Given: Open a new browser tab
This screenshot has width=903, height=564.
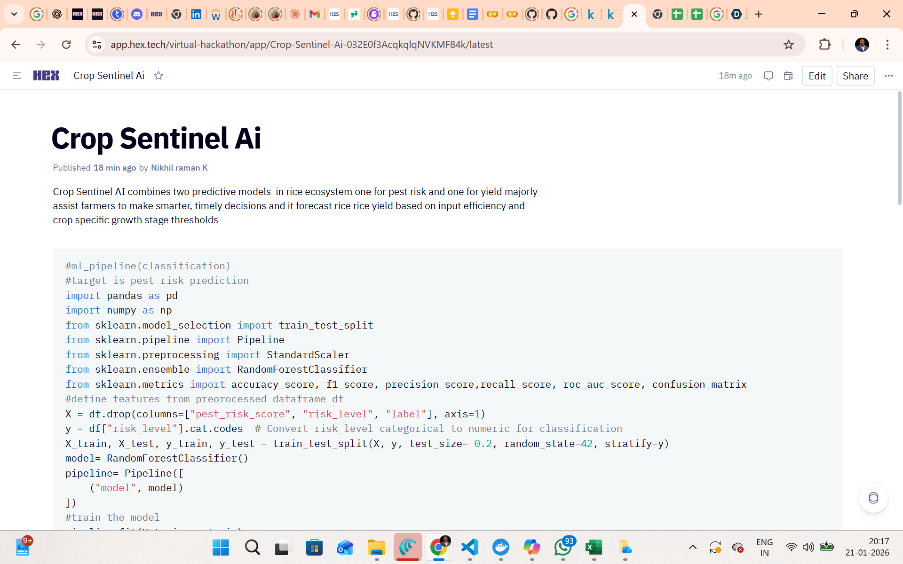Looking at the screenshot, I should 759,14.
